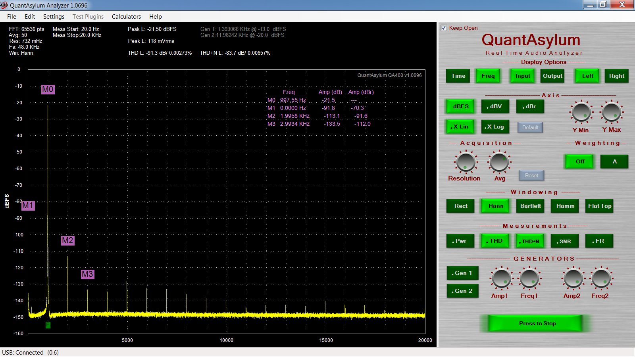The image size is (635, 357).
Task: Uncheck the Keep Open checkbox
Action: click(x=444, y=28)
